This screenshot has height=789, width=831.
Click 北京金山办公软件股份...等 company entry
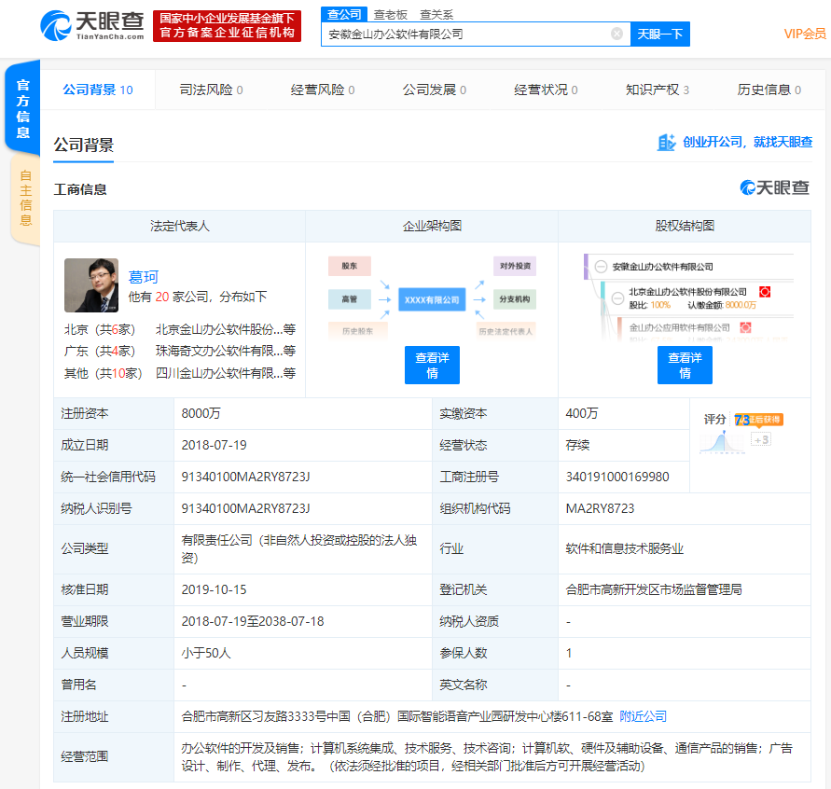pos(226,329)
